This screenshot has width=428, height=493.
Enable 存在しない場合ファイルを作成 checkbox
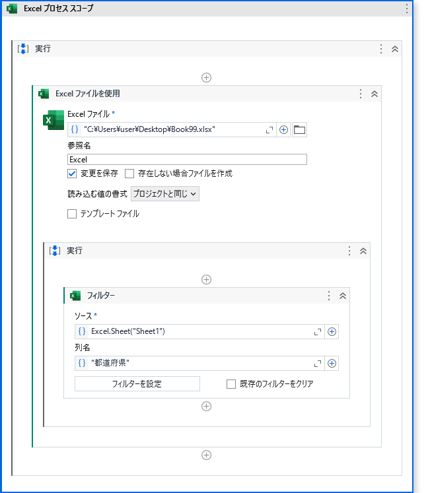[129, 174]
